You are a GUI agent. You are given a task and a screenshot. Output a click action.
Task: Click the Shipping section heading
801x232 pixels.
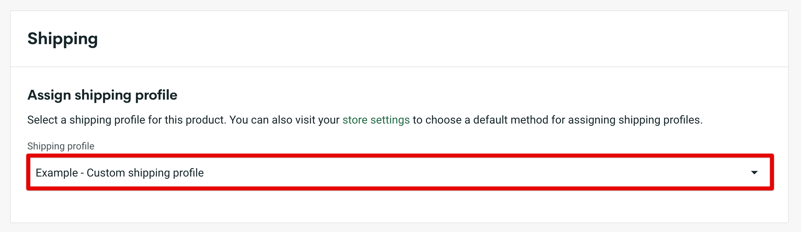tap(63, 38)
